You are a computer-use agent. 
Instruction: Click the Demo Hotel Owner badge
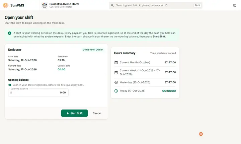tap(93, 50)
